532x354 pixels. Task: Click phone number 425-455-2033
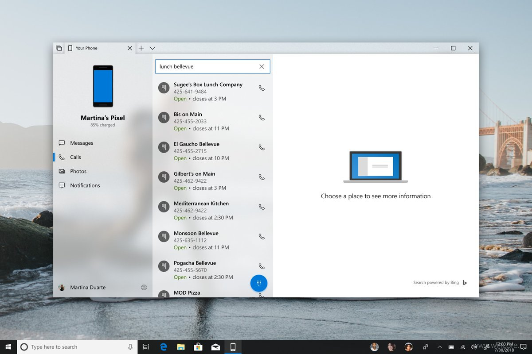point(190,121)
